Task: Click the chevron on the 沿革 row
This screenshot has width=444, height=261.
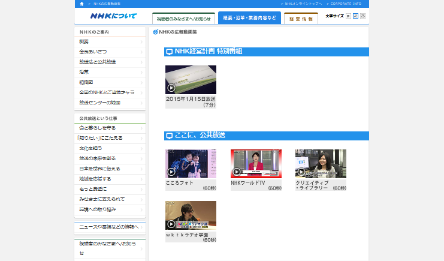Action: [141, 73]
